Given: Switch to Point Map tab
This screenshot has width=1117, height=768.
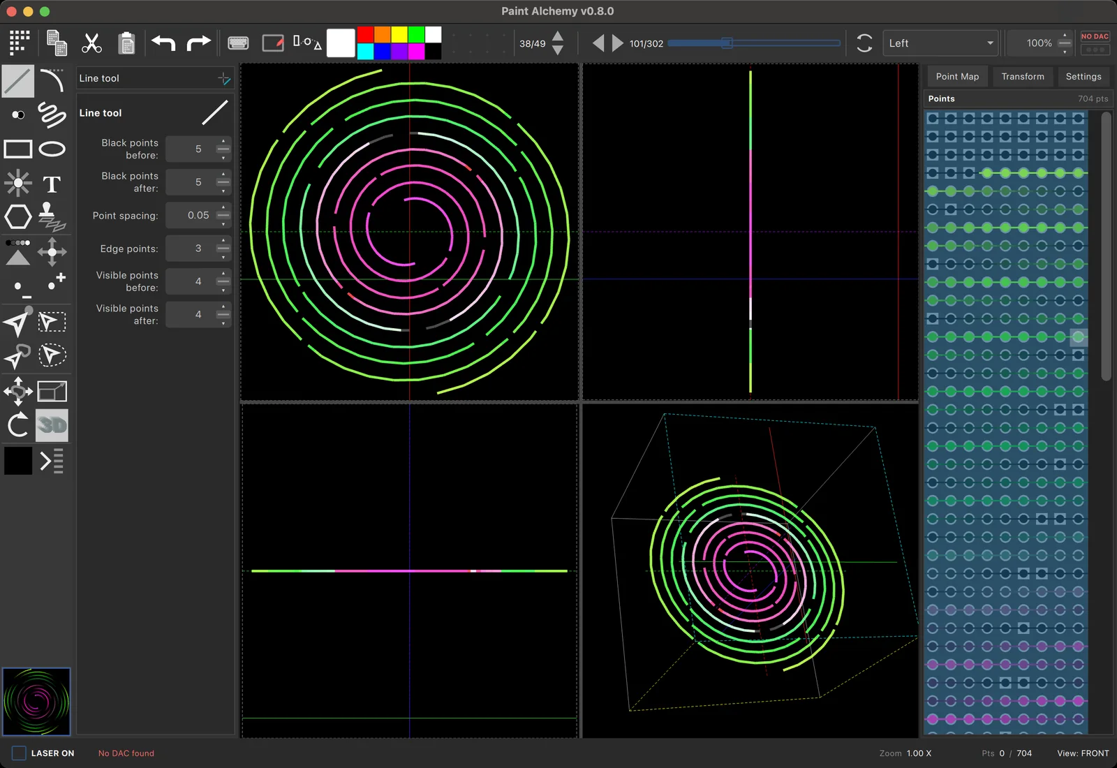Looking at the screenshot, I should [957, 77].
